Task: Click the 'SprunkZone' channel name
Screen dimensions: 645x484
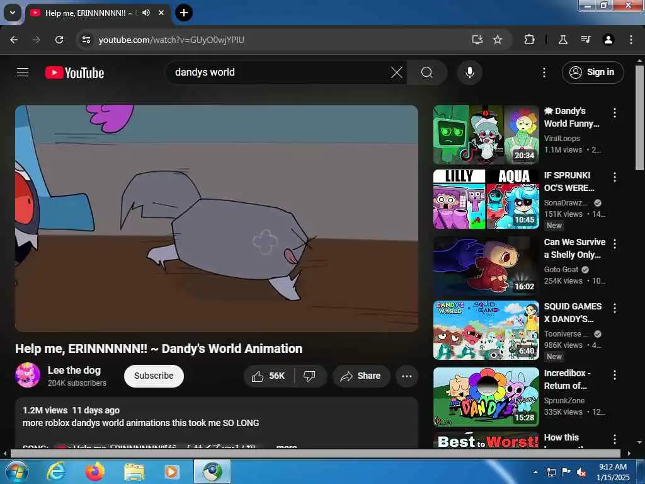Action: pos(564,400)
